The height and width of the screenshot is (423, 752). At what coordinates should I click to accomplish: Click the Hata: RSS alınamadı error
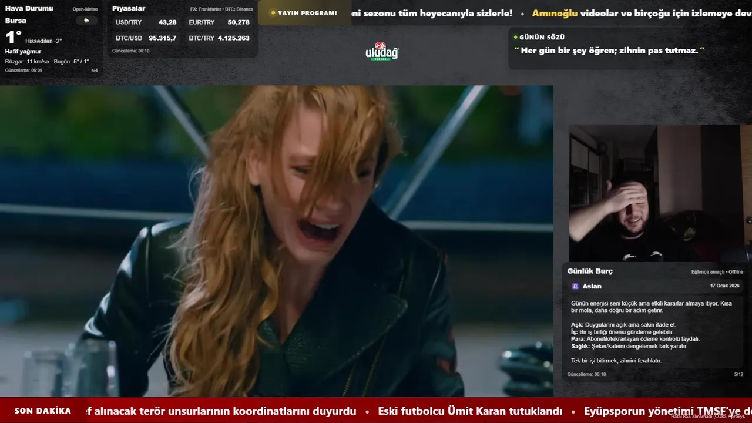[x=707, y=416]
